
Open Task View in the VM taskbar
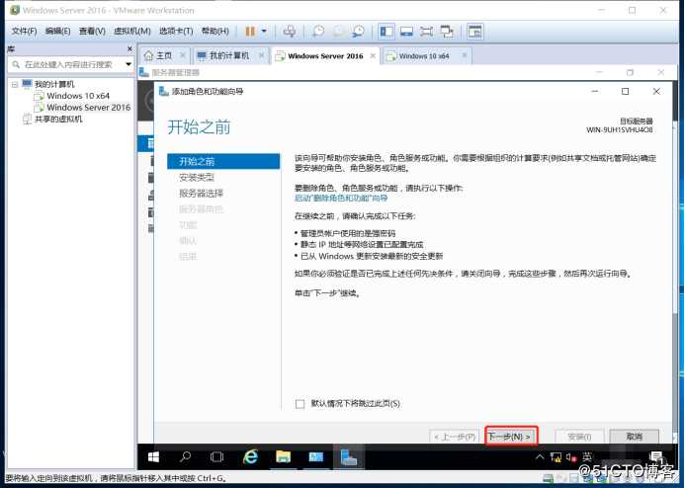click(216, 457)
